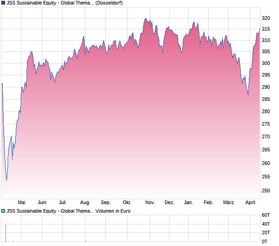Pick the Jan. month marker

[x=189, y=202]
